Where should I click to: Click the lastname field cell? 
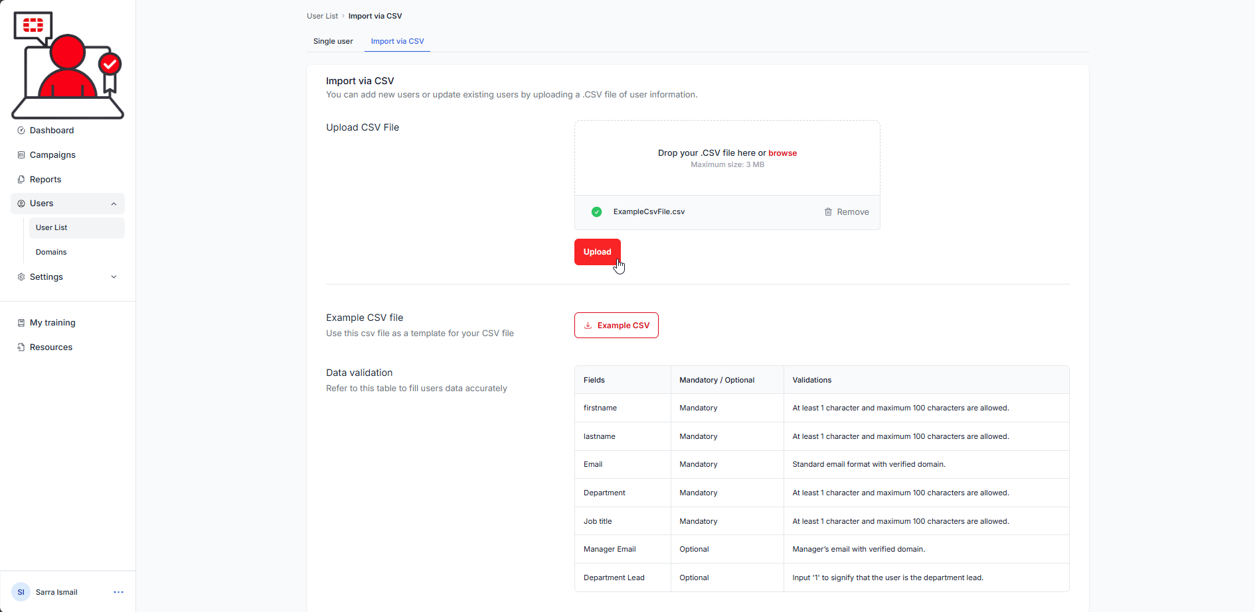[622, 436]
